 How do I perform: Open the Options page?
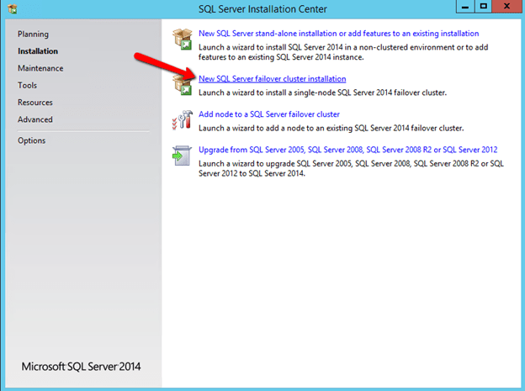pyautogui.click(x=32, y=140)
